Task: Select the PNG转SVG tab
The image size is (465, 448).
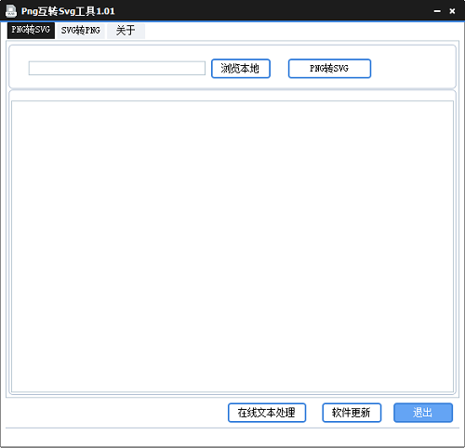Action: pos(31,30)
